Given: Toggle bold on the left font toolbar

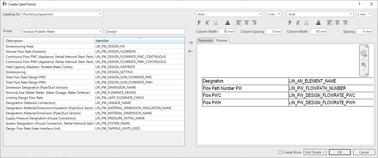Looking at the screenshot, I should point(199,23).
